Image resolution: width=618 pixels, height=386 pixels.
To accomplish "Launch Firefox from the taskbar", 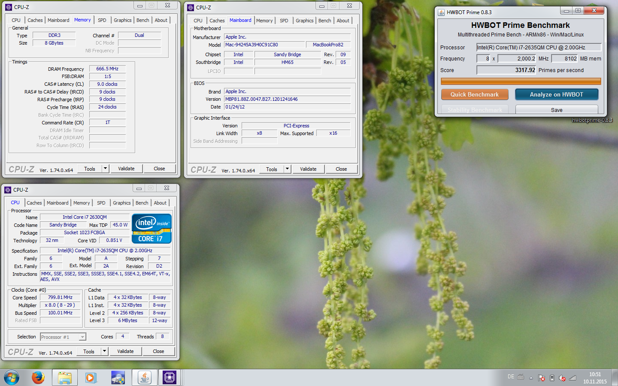I will pos(38,377).
